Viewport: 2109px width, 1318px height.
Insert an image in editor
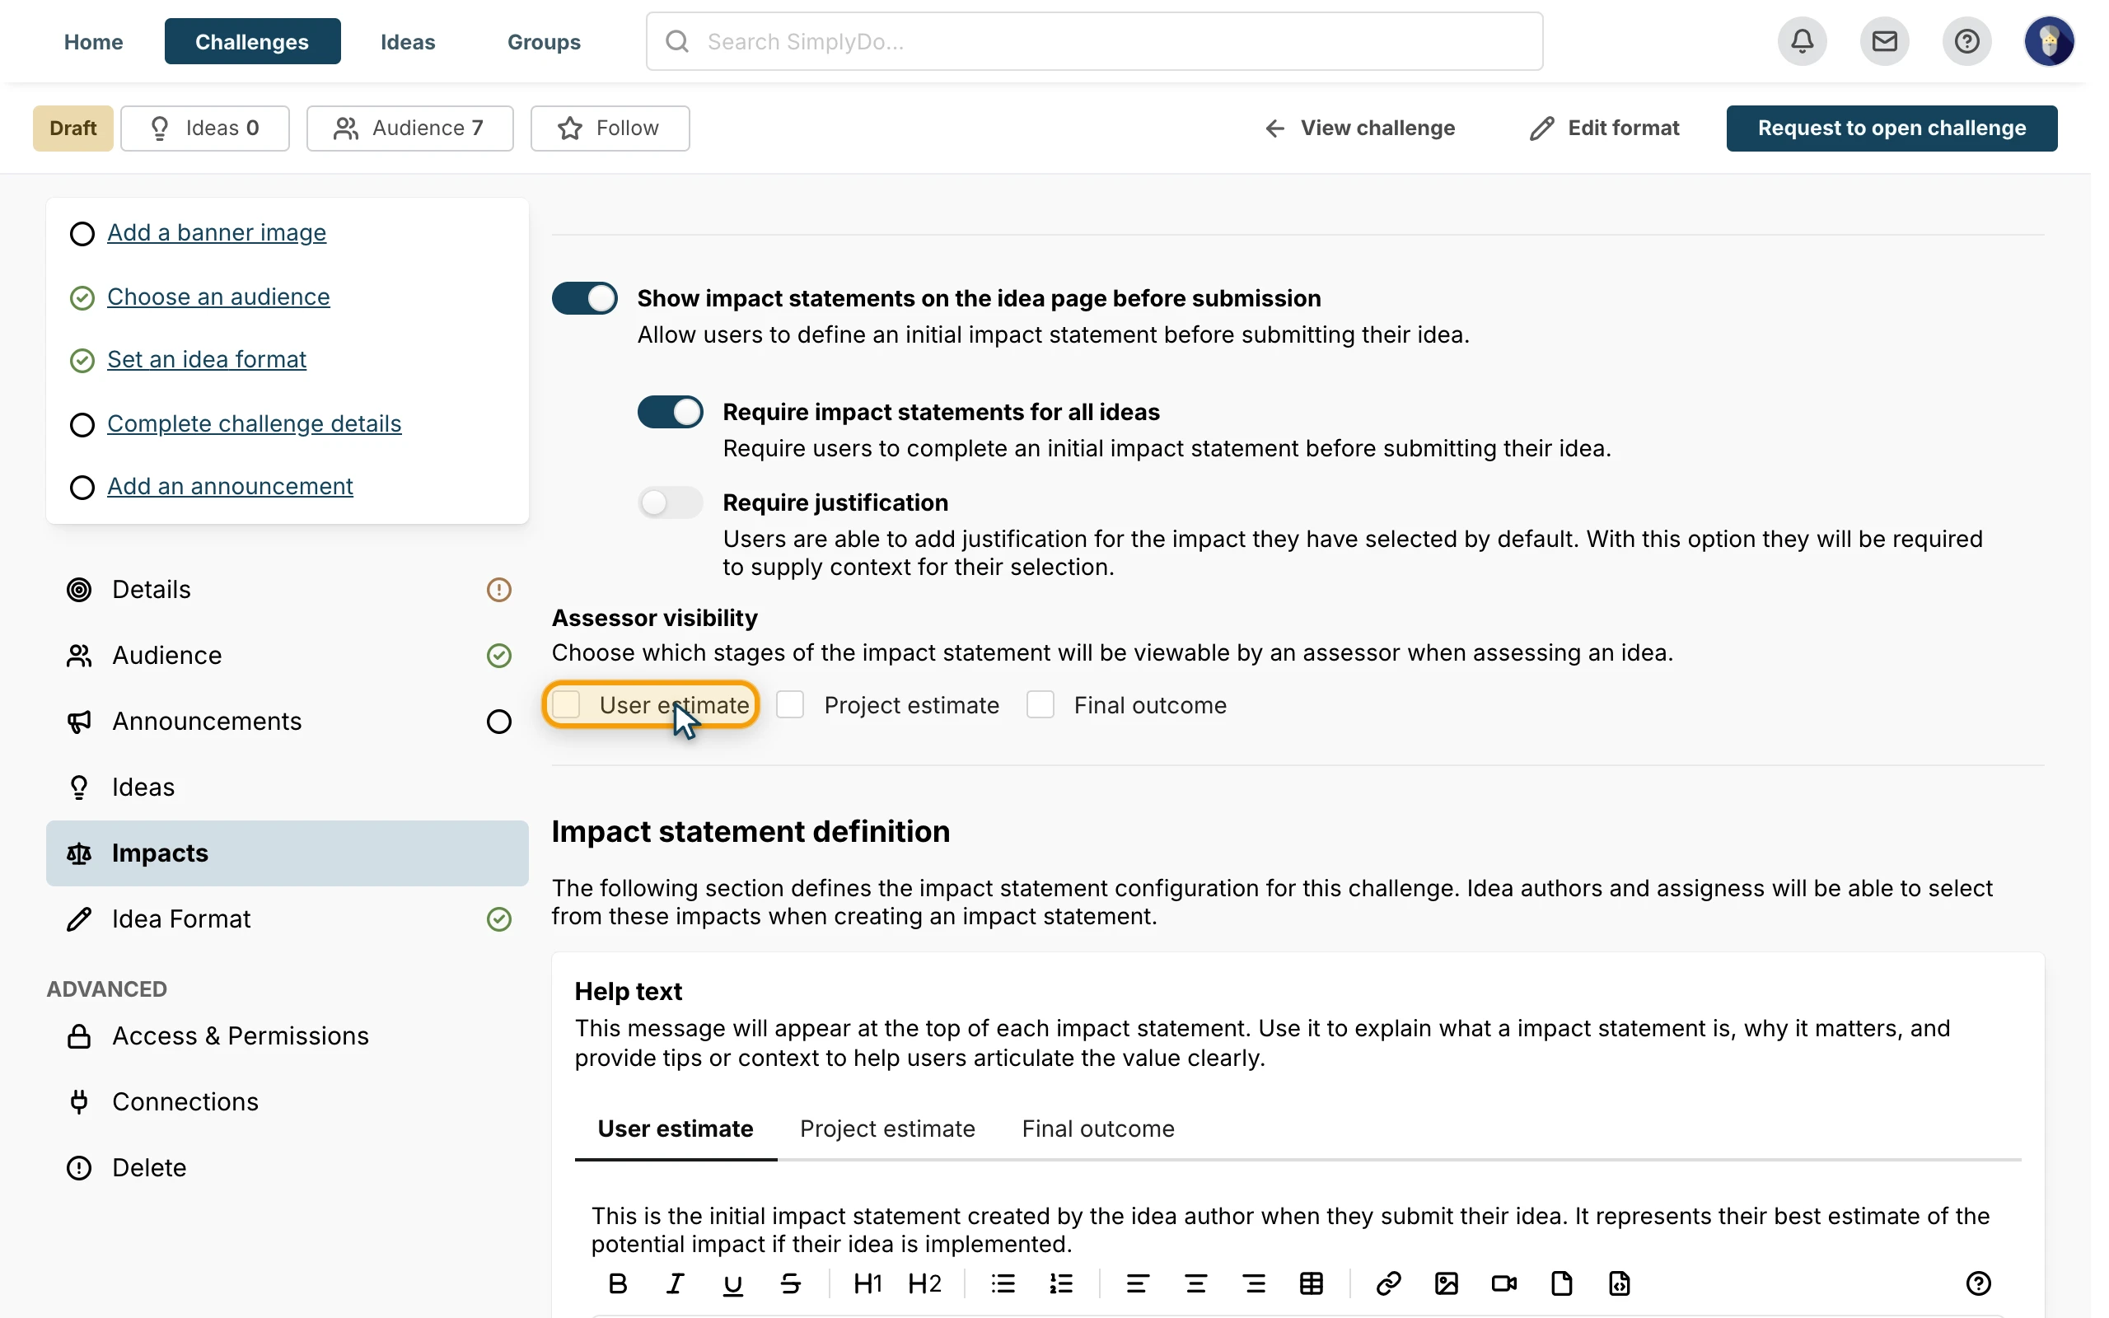click(1446, 1283)
